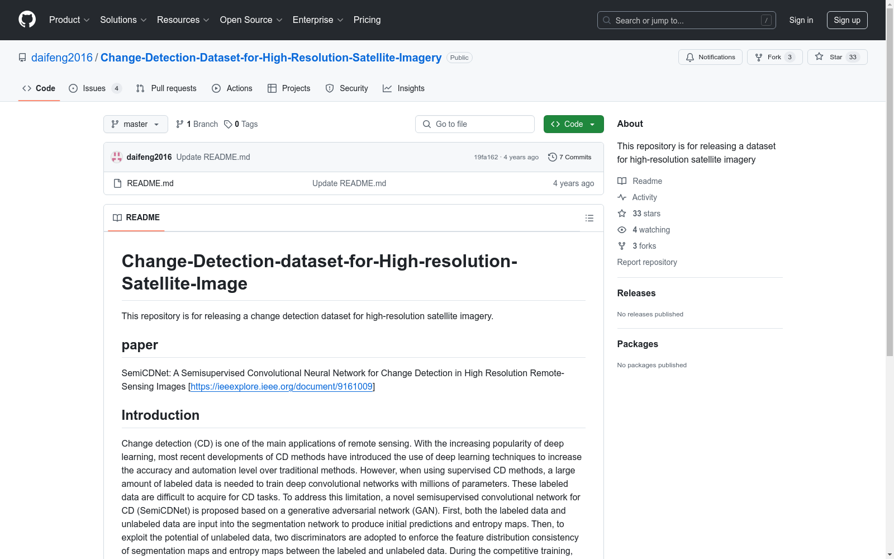Open the Pricing menu item
Screen dimensions: 894x559
point(367,20)
